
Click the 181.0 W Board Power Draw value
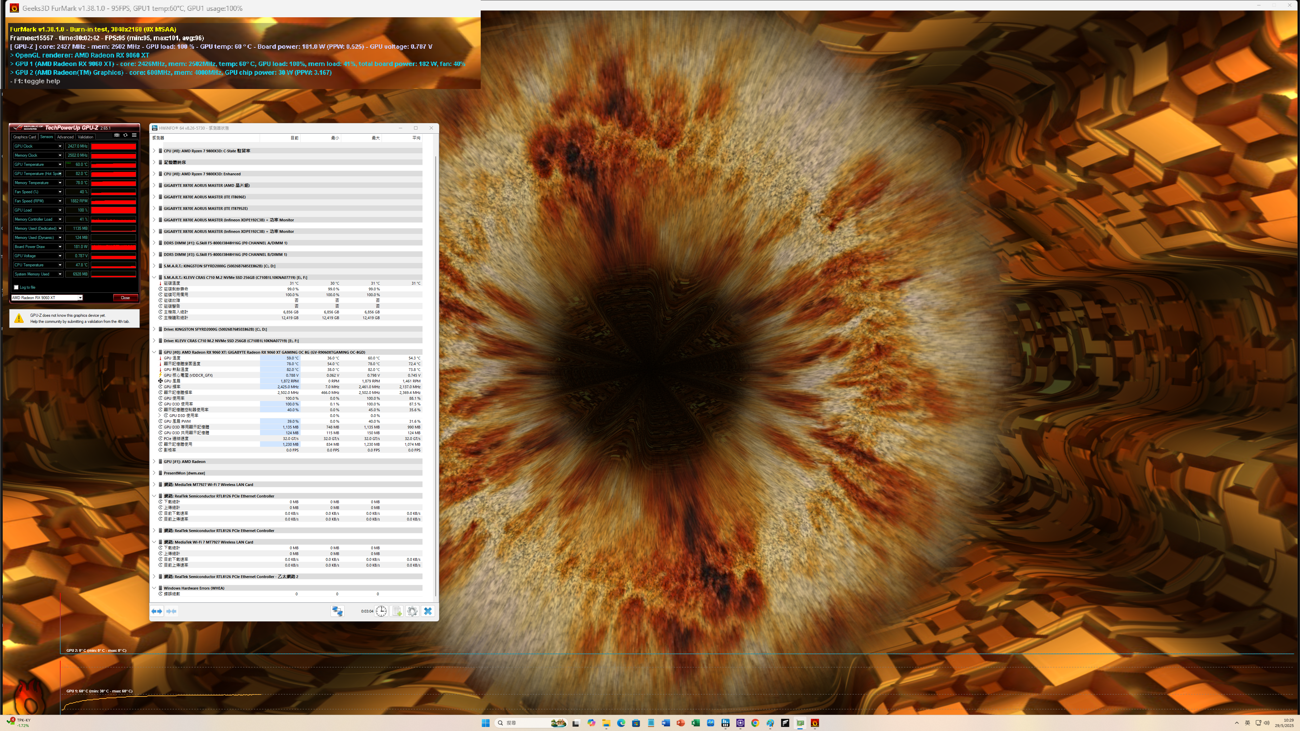coord(77,247)
